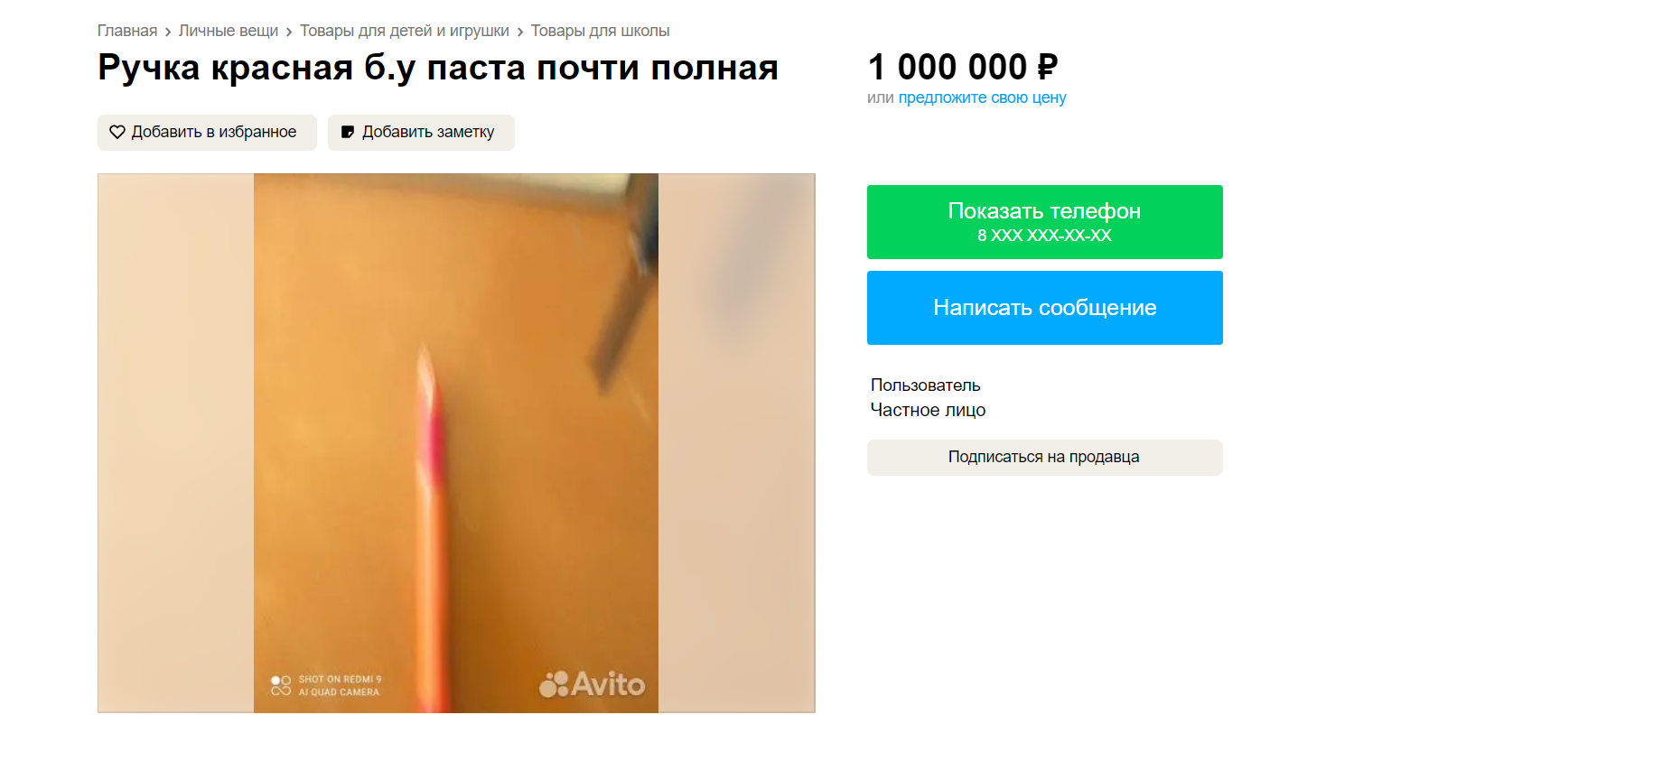The height and width of the screenshot is (761, 1662).
Task: Reveal number with Показать телефон button
Action: [1045, 222]
